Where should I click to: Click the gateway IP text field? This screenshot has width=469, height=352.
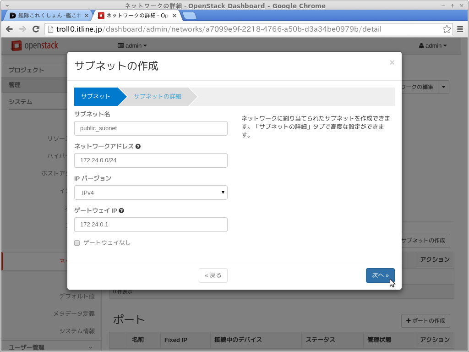151,225
